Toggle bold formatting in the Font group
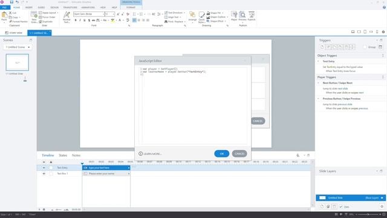The width and height of the screenshot is (387, 218). [76, 20]
